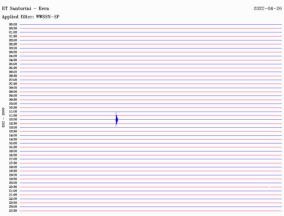Click the 09:30 time label

13,100
